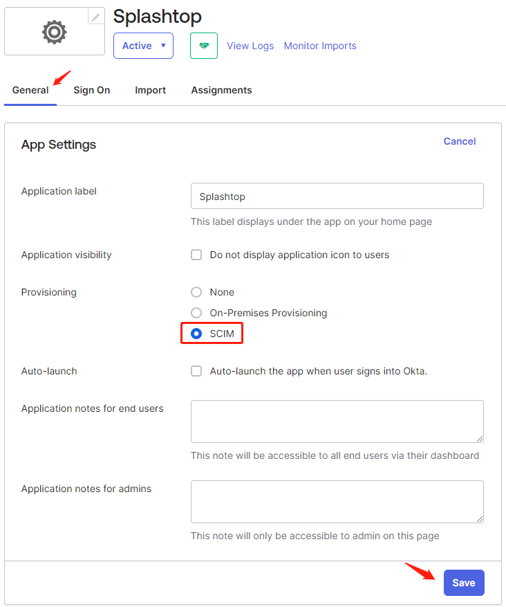This screenshot has height=607, width=506.
Task: Click the gear app logo placeholder
Action: (55, 32)
